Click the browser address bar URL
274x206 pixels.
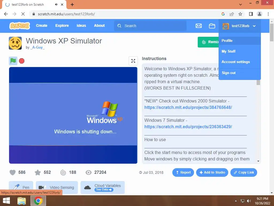tap(66, 14)
